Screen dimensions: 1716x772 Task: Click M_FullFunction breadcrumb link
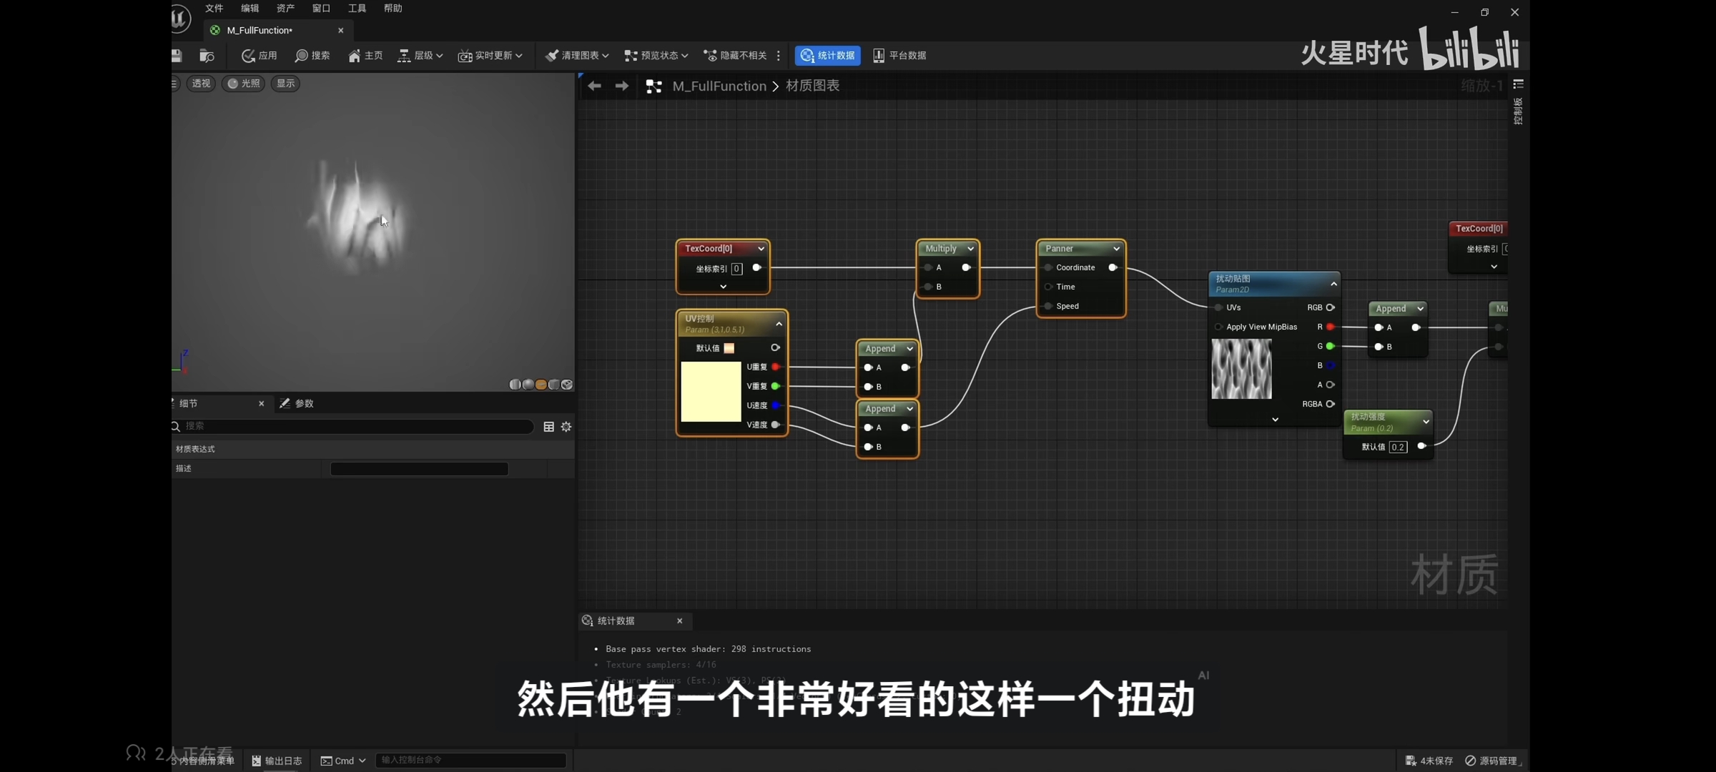pos(719,86)
